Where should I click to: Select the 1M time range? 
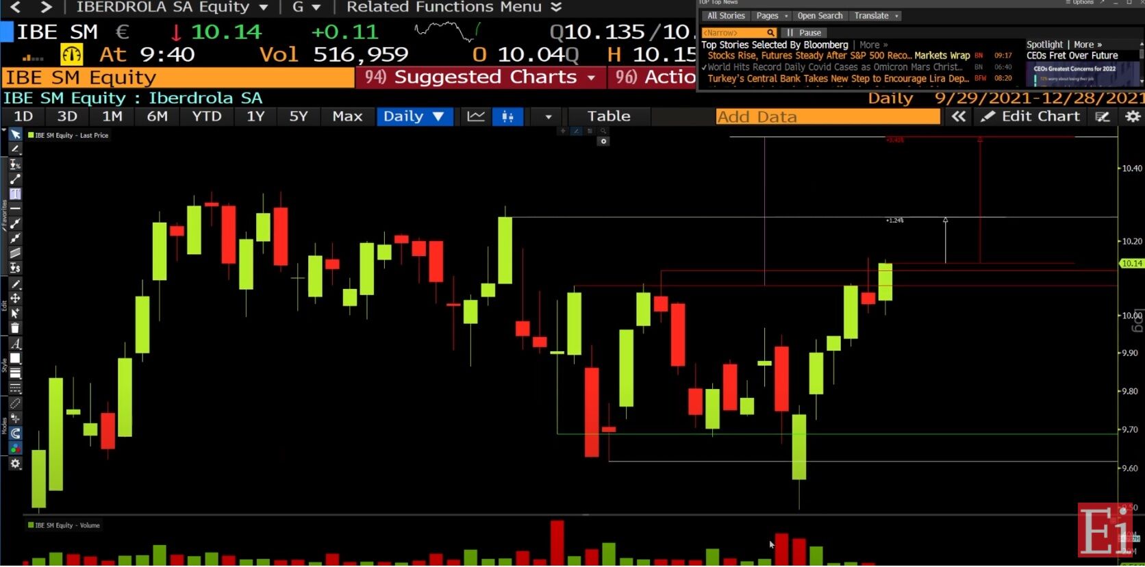(112, 116)
